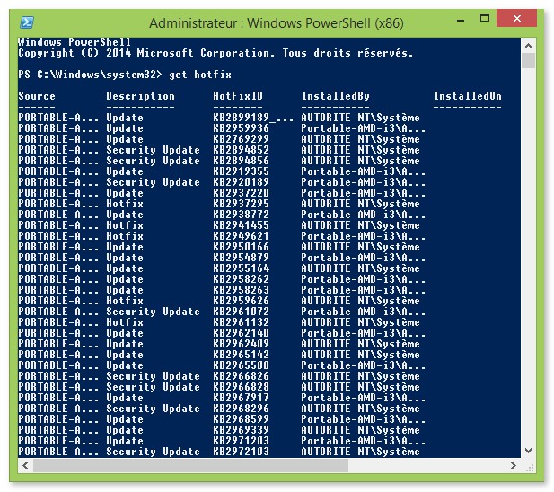The height and width of the screenshot is (492, 554).
Task: Click the vertical scrollbar thumb
Action: click(529, 61)
